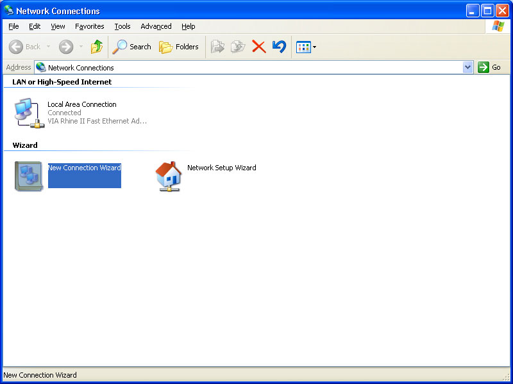Select the Local Area Connection icon
Screen dimensions: 513x384
click(29, 113)
